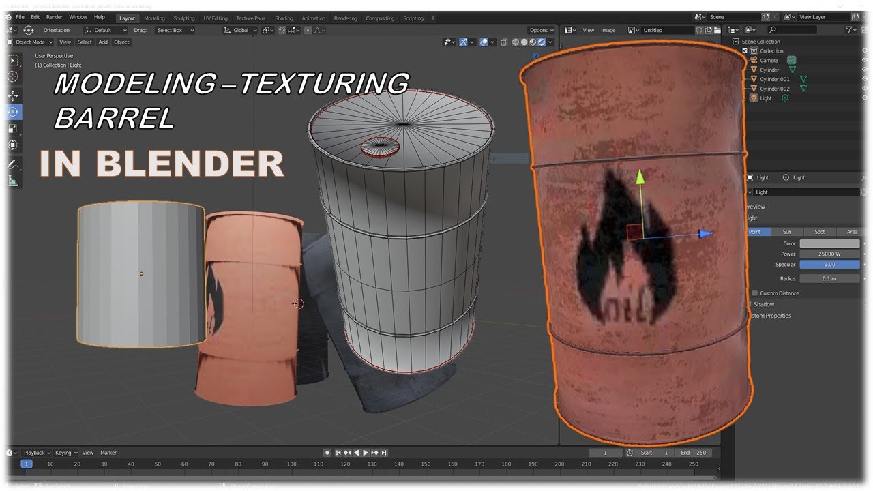Open Keying dropdown in timeline
This screenshot has height=491, width=873.
pyautogui.click(x=66, y=453)
